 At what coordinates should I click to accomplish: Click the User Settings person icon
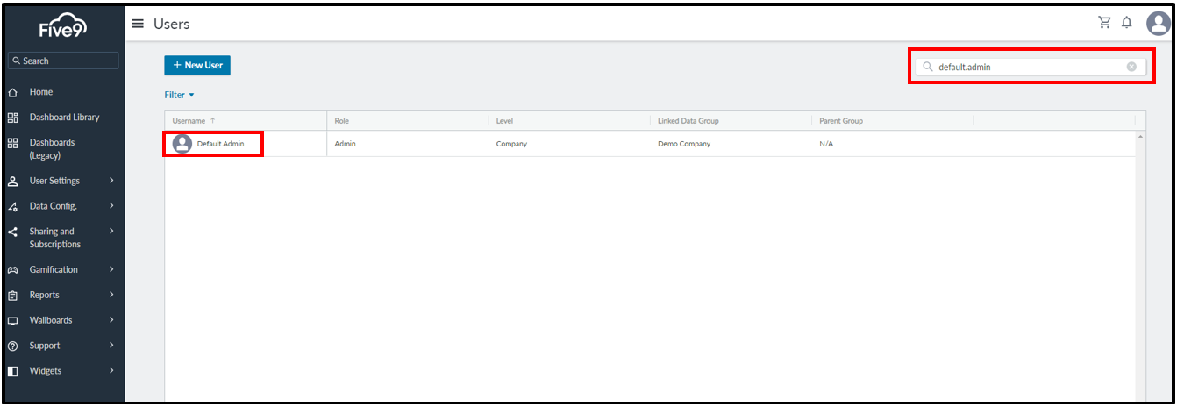[x=13, y=182]
